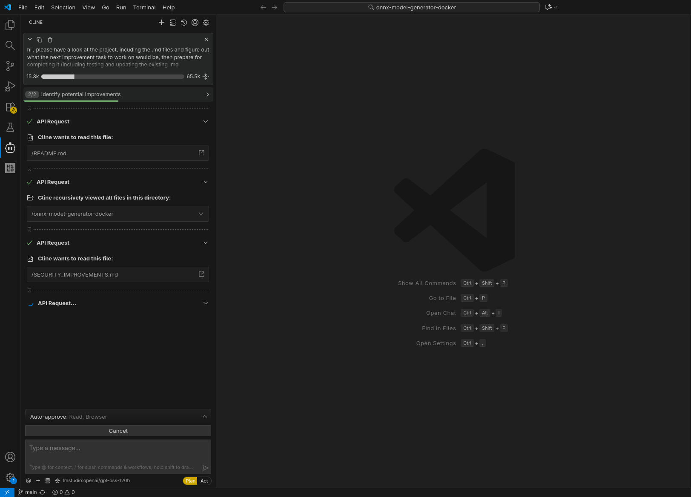Open Cline settings gear in panel header
The width and height of the screenshot is (691, 497).
pos(206,23)
